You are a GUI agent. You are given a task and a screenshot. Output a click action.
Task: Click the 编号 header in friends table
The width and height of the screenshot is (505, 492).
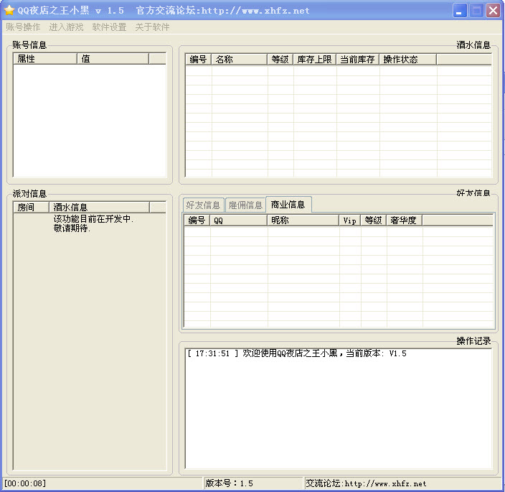[x=197, y=221]
